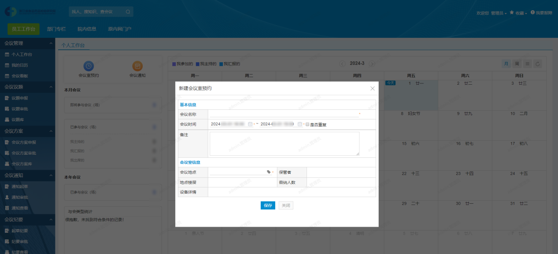Open the calendar list view icon
Image resolution: width=558 pixels, height=254 pixels.
[527, 63]
